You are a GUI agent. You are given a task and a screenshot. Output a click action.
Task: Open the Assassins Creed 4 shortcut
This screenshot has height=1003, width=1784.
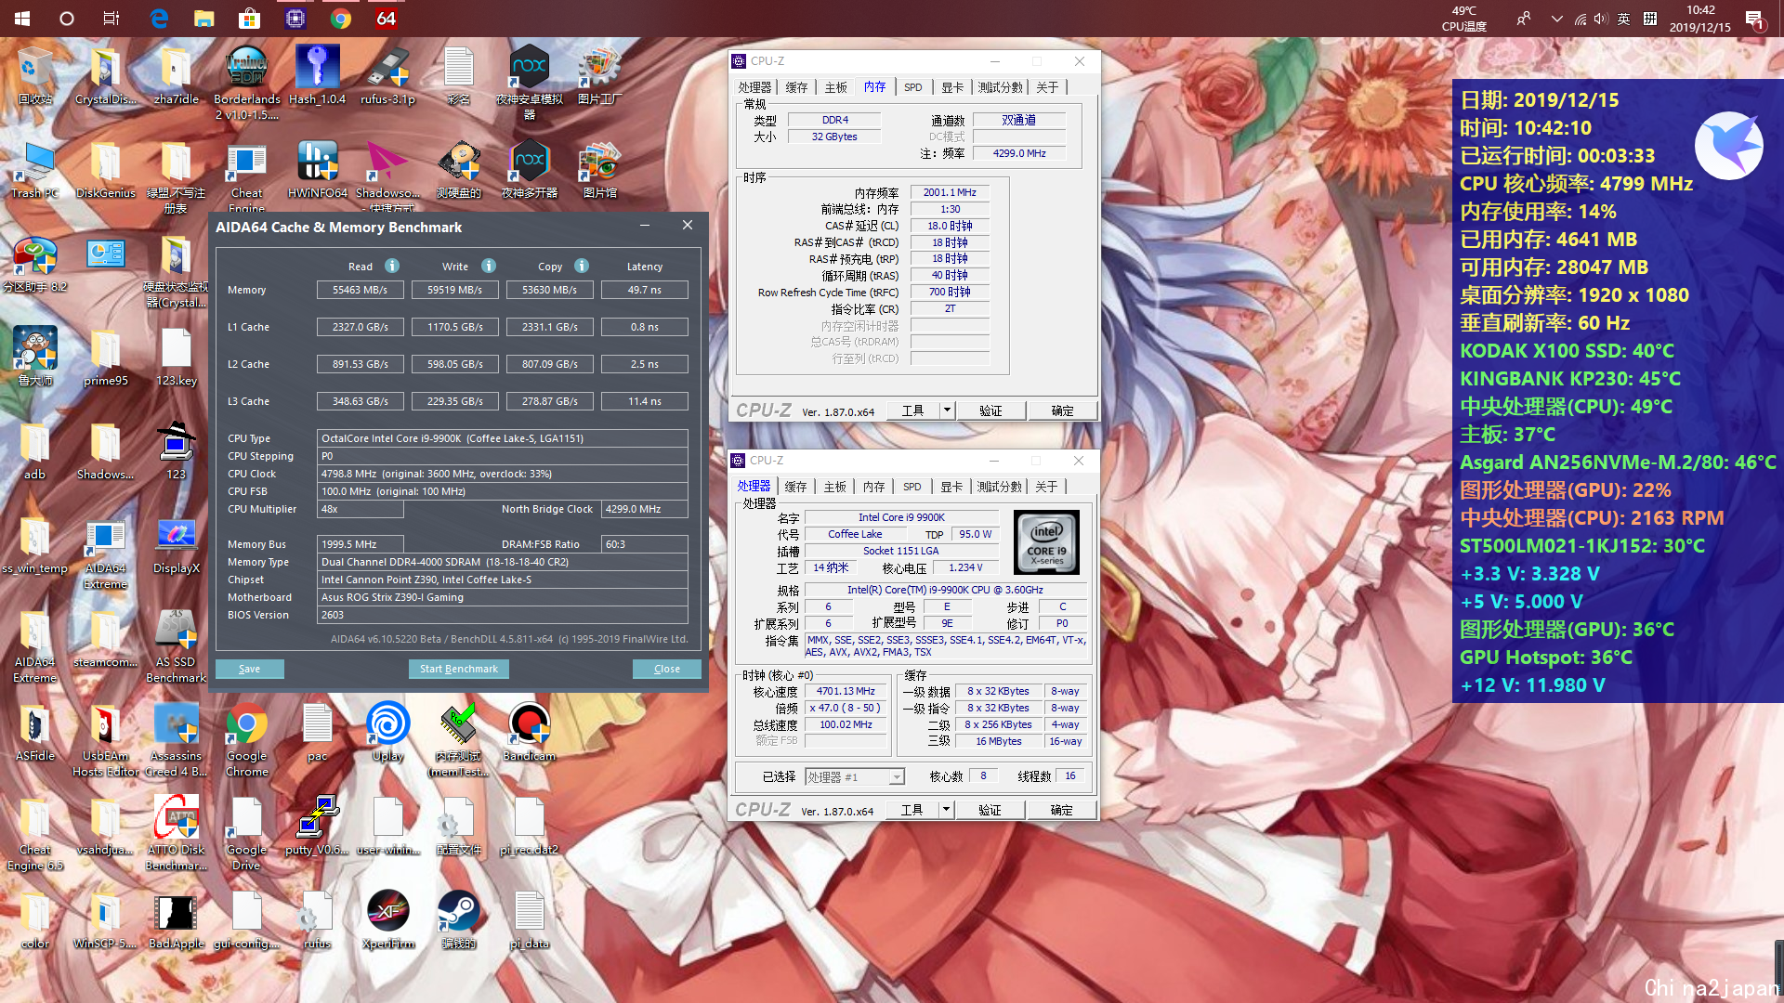pos(176,740)
